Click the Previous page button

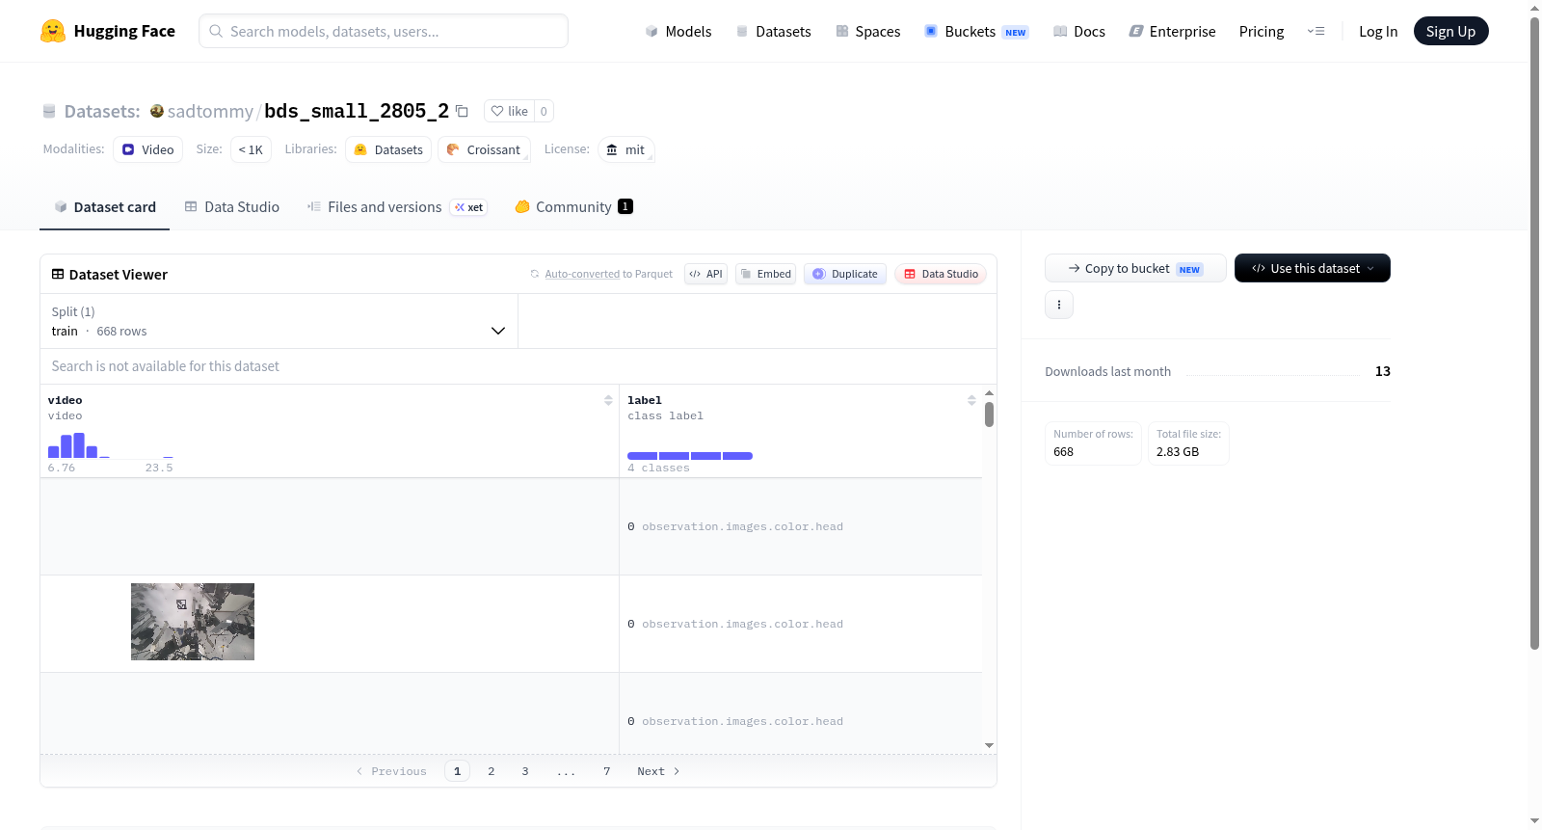click(x=391, y=771)
